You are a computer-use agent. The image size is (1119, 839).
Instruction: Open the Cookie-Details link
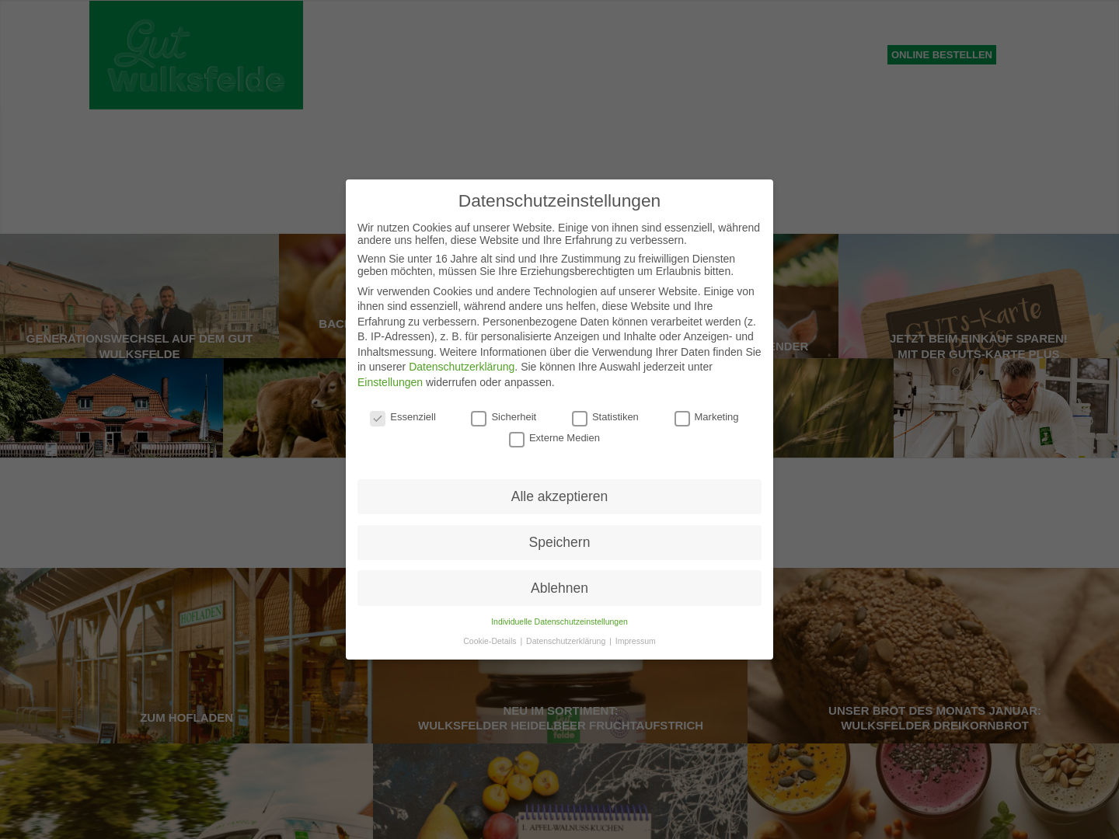(x=490, y=641)
